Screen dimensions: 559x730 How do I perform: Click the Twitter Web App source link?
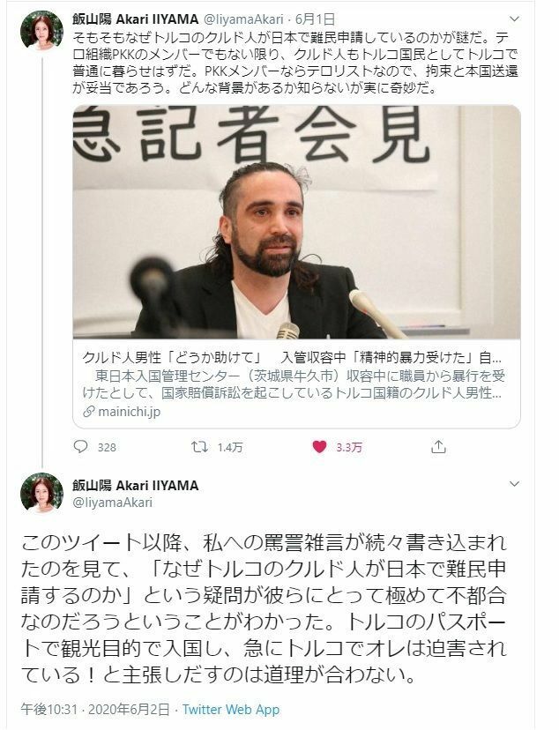click(231, 709)
